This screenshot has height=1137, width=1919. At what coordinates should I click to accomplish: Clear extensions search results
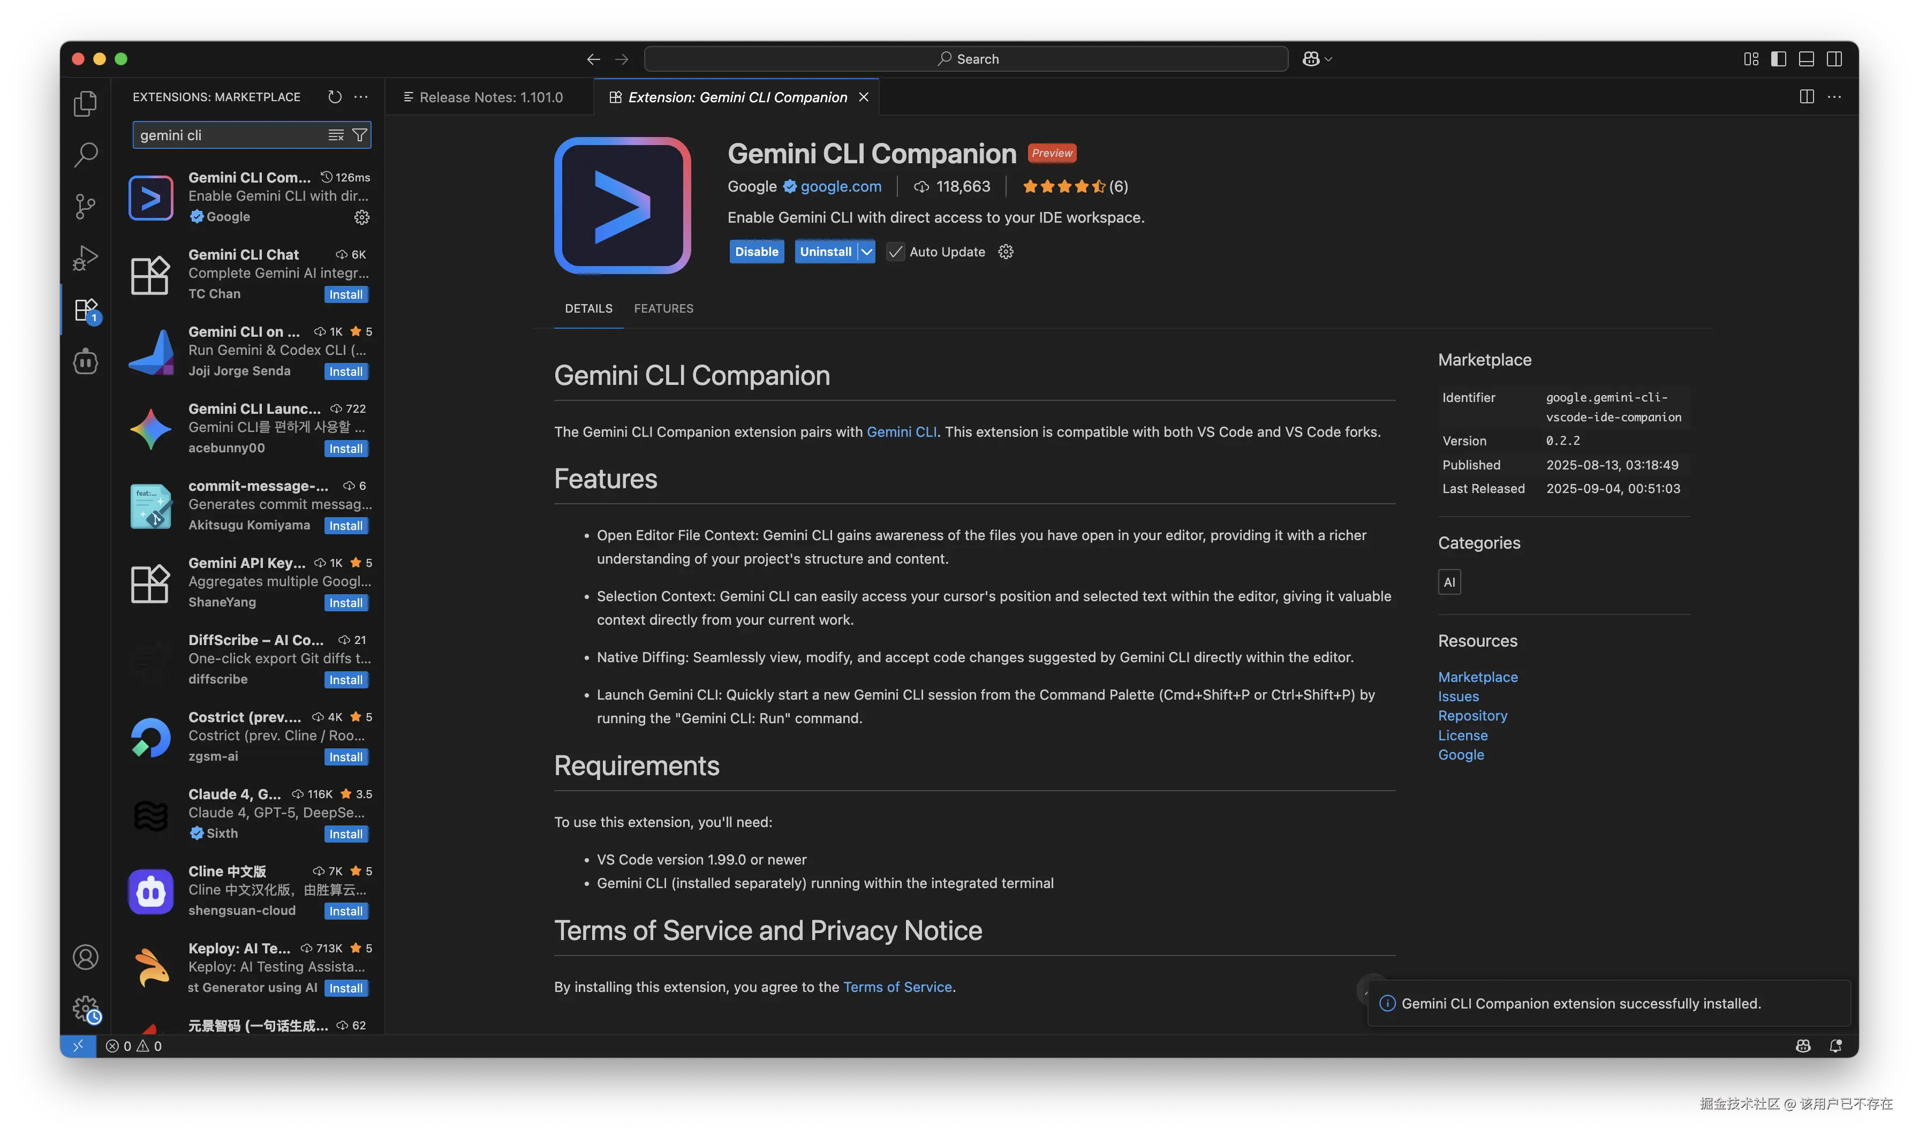click(x=336, y=135)
